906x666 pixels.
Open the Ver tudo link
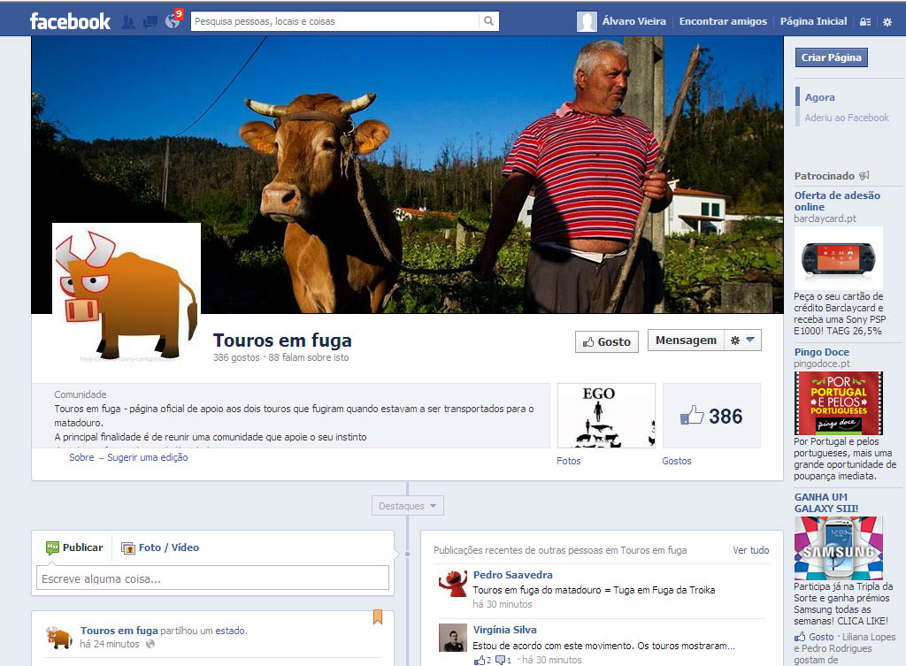coord(750,550)
